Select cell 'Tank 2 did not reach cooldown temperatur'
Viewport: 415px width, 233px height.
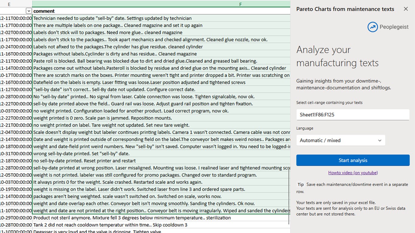pos(161,225)
